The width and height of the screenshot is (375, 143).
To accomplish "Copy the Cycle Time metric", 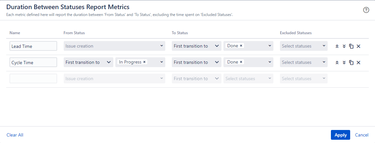I will tap(351, 63).
